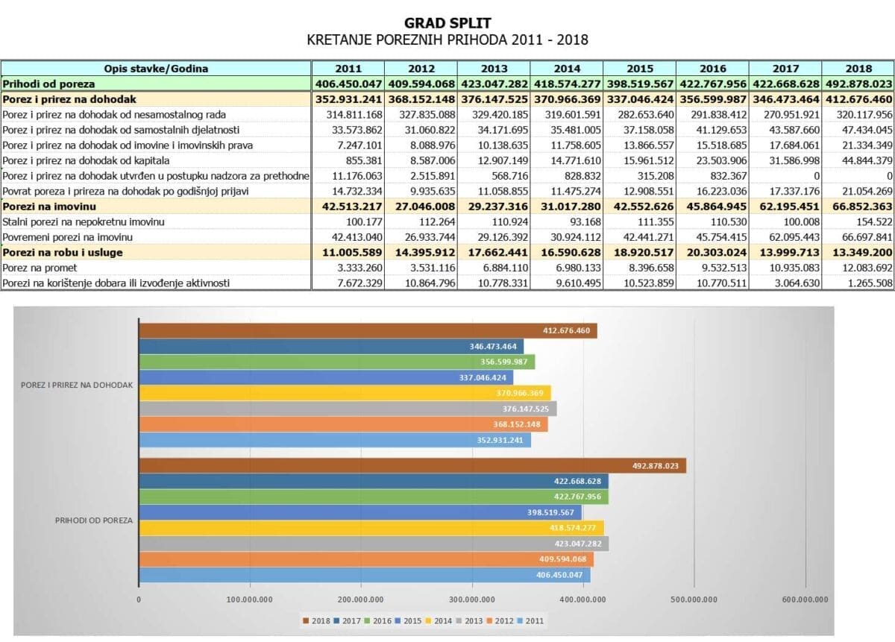Click the 'GRAD SPLIT' title text
Image resolution: width=895 pixels, height=642 pixels.
[447, 24]
